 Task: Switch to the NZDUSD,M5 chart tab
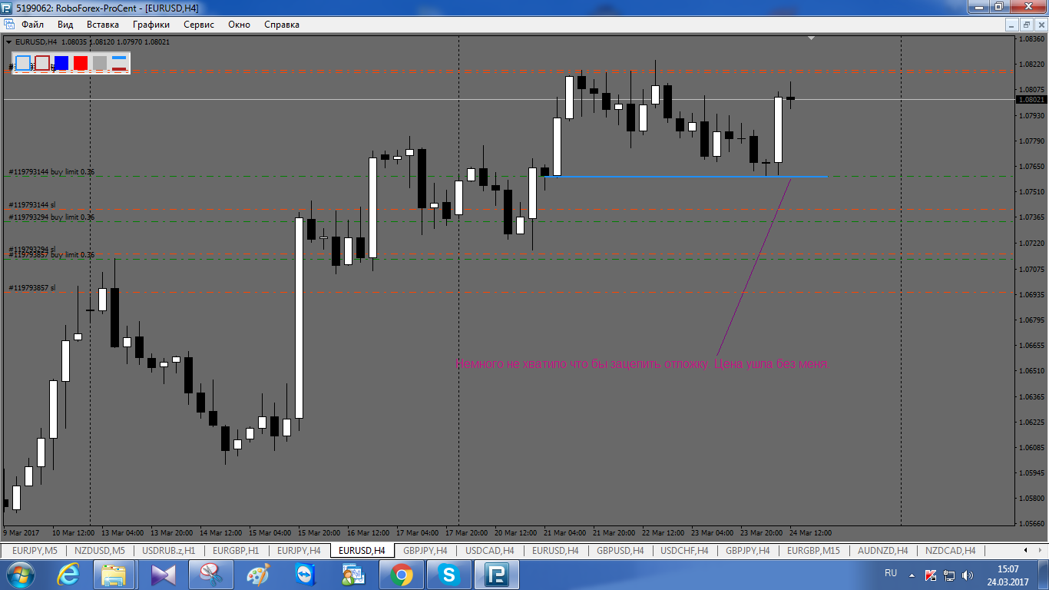tap(99, 551)
